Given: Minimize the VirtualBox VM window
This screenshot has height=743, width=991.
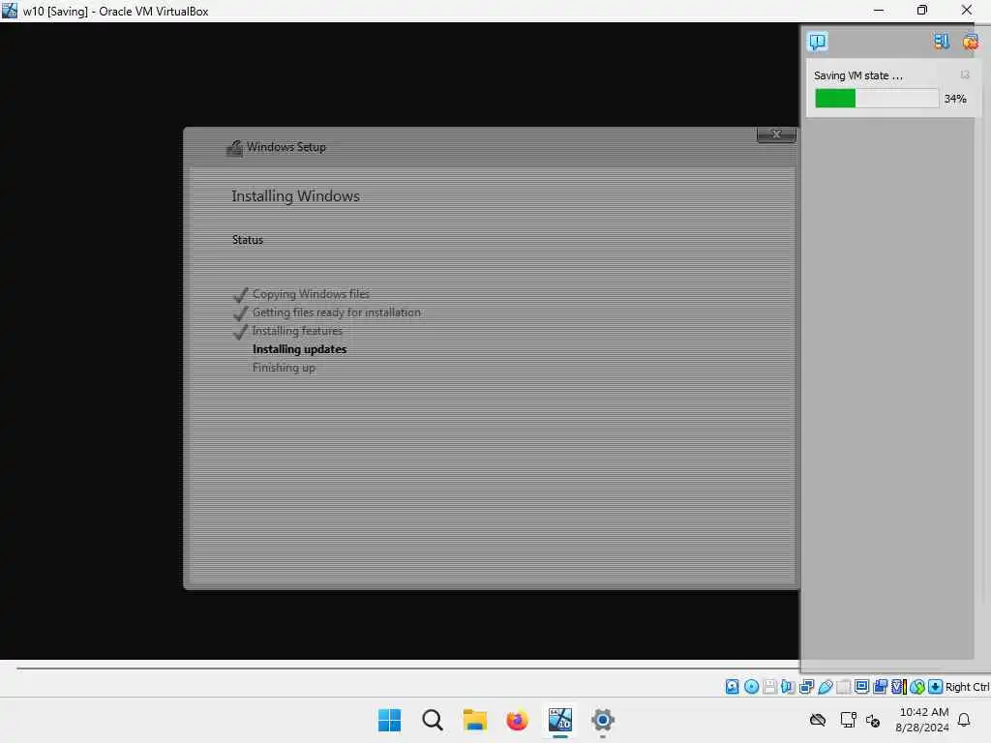Looking at the screenshot, I should [879, 11].
